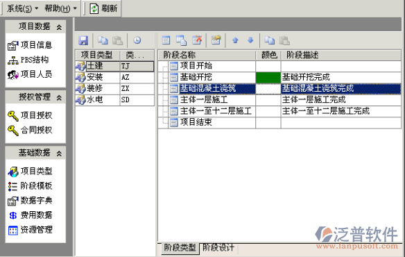Open the 帮助(H) menu
The width and height of the screenshot is (405, 257).
click(60, 8)
